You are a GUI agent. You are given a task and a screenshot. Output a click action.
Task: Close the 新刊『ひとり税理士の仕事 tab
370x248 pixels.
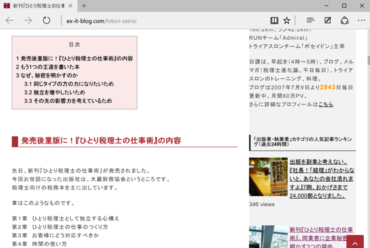[x=70, y=5]
